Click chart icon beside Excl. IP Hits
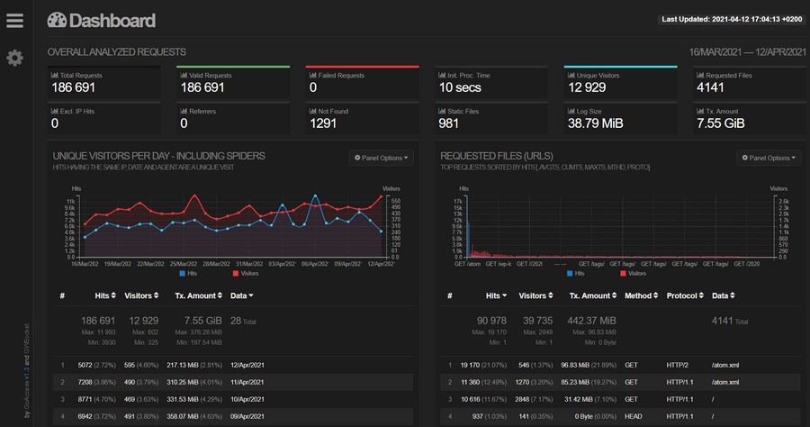The height and width of the screenshot is (427, 810). [54, 111]
